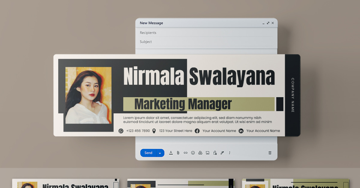Click the surname Swalayana in large signature

[232, 77]
